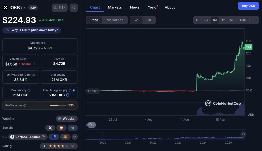Click the $1.56B volume value
This screenshot has height=151, width=262.
point(11,64)
